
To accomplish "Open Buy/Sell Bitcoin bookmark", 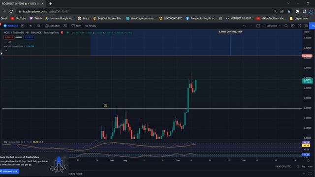I will (x=108, y=18).
